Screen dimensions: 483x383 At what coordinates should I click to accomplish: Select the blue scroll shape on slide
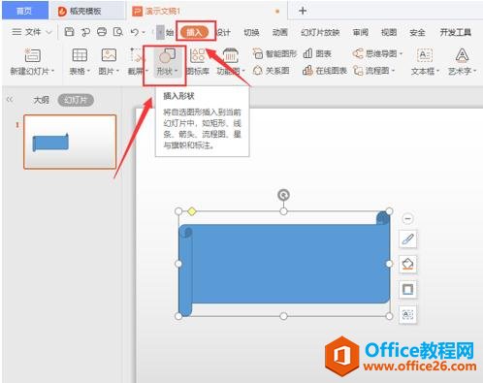pos(284,264)
